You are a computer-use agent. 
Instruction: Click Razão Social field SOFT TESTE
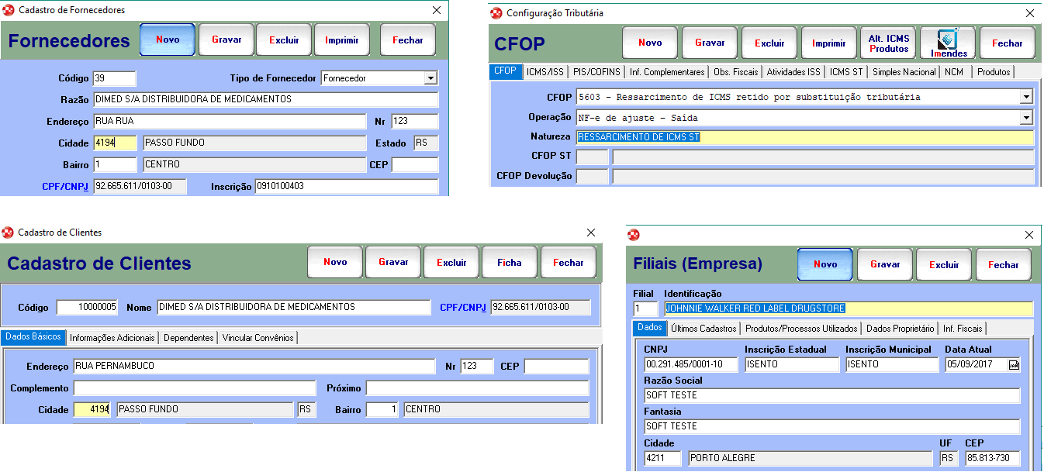tap(832, 396)
